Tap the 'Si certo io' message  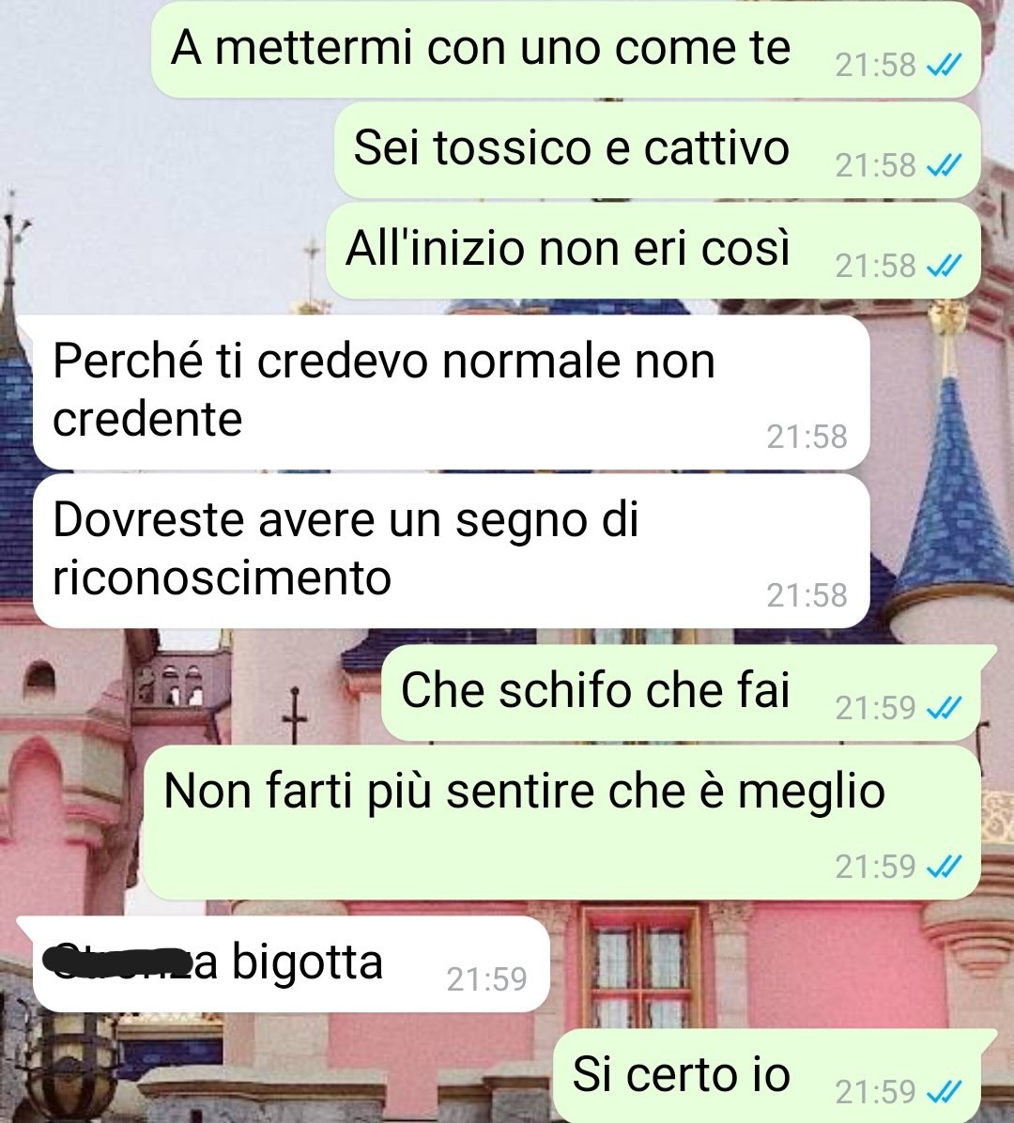[x=776, y=1076]
